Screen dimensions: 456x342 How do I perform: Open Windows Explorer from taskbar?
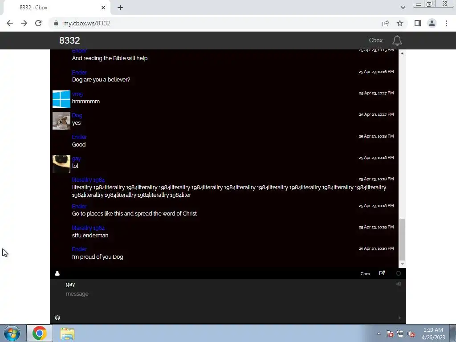67,334
